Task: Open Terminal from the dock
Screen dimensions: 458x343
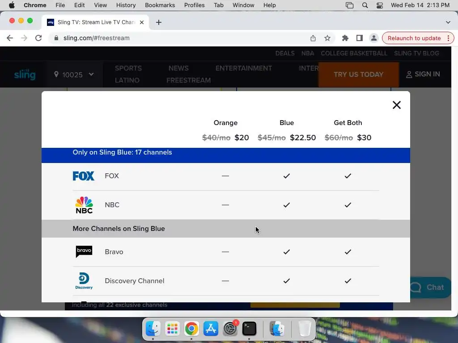Action: (249, 329)
